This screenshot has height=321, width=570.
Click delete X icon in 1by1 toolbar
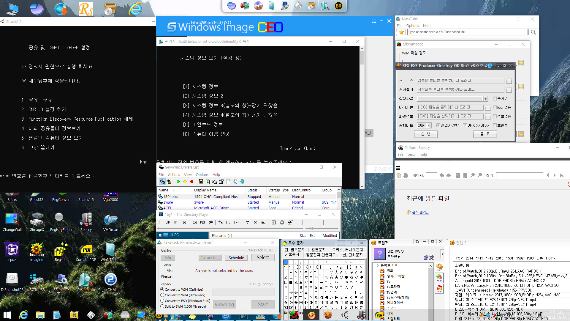pyautogui.click(x=255, y=222)
